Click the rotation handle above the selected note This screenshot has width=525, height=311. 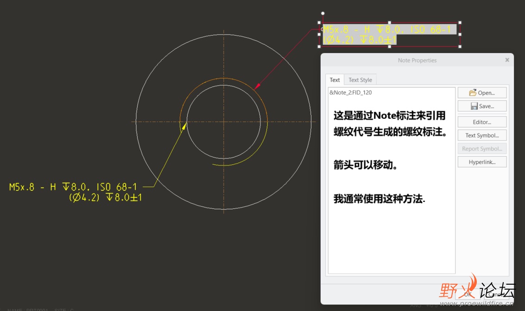(x=323, y=13)
